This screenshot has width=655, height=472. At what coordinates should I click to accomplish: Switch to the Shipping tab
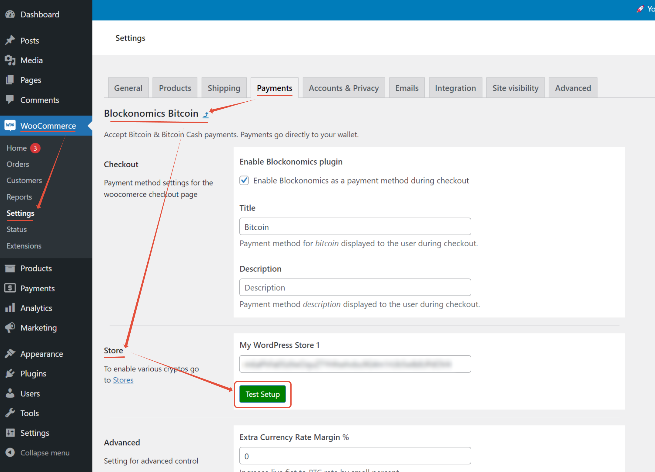pyautogui.click(x=224, y=88)
